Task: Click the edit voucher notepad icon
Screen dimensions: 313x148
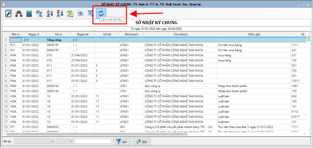Action: (x=8, y=13)
